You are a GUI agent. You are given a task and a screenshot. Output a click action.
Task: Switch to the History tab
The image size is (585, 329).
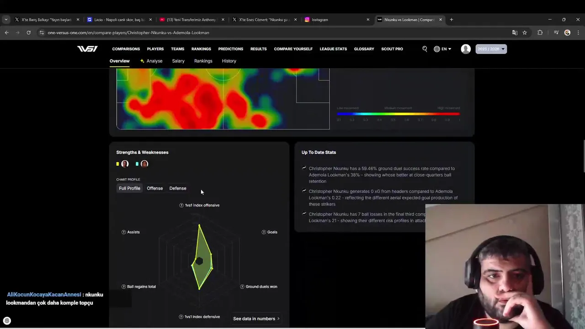(x=229, y=61)
